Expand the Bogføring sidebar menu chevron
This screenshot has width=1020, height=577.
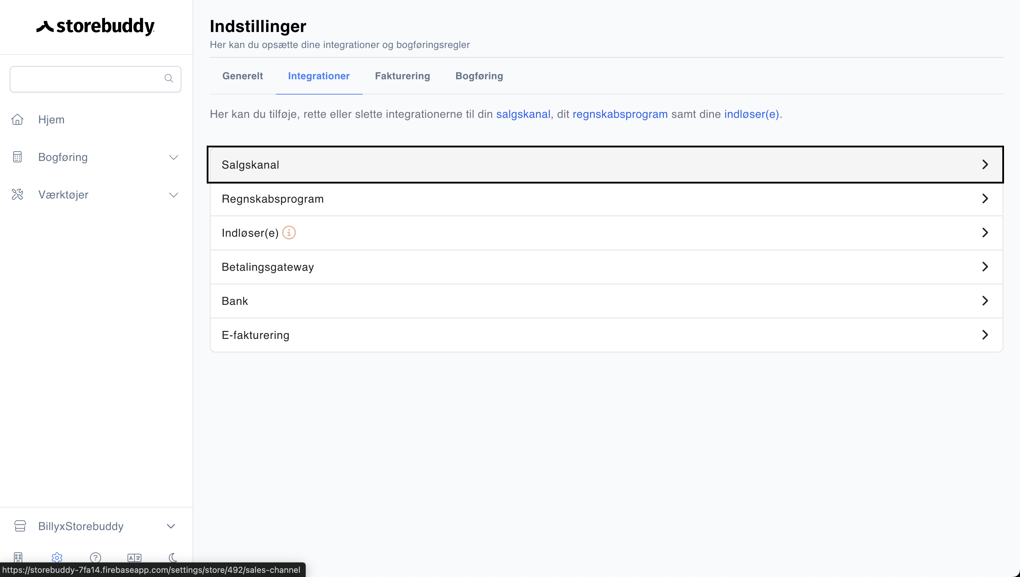point(173,157)
